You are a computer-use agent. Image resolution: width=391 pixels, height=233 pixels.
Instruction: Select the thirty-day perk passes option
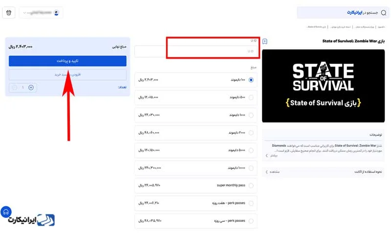pos(196,221)
